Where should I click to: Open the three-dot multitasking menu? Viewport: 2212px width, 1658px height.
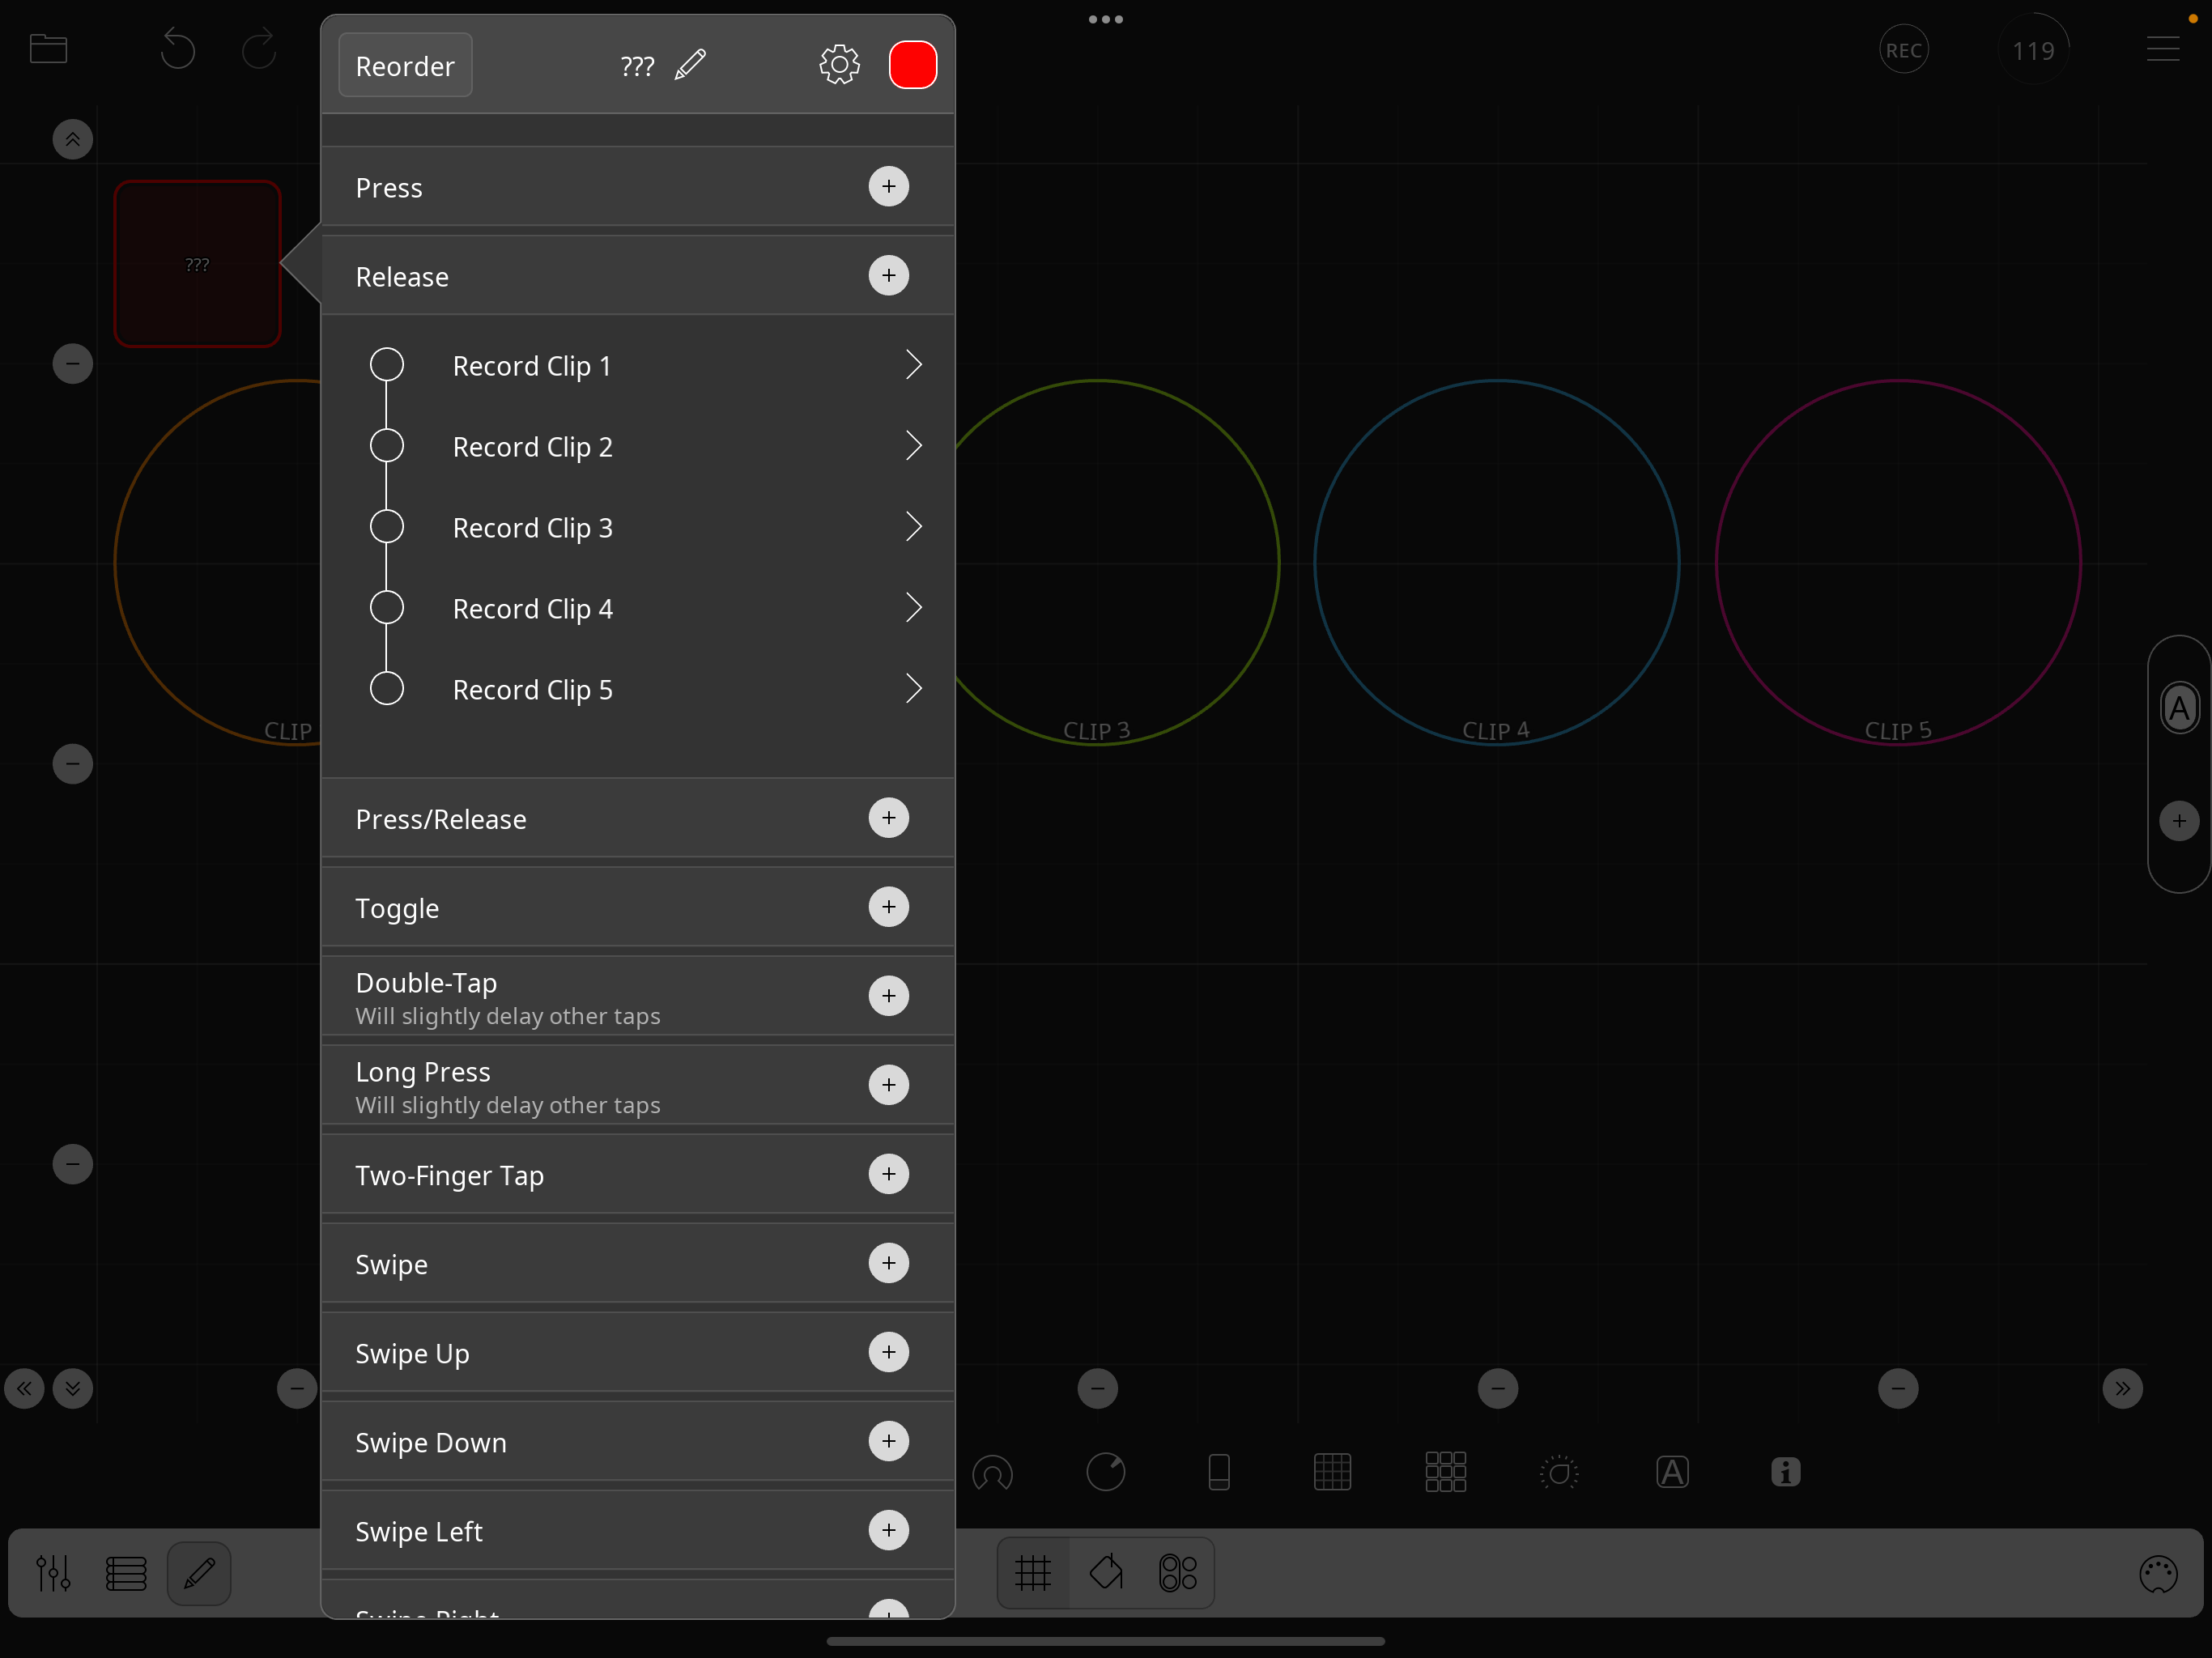click(1106, 19)
